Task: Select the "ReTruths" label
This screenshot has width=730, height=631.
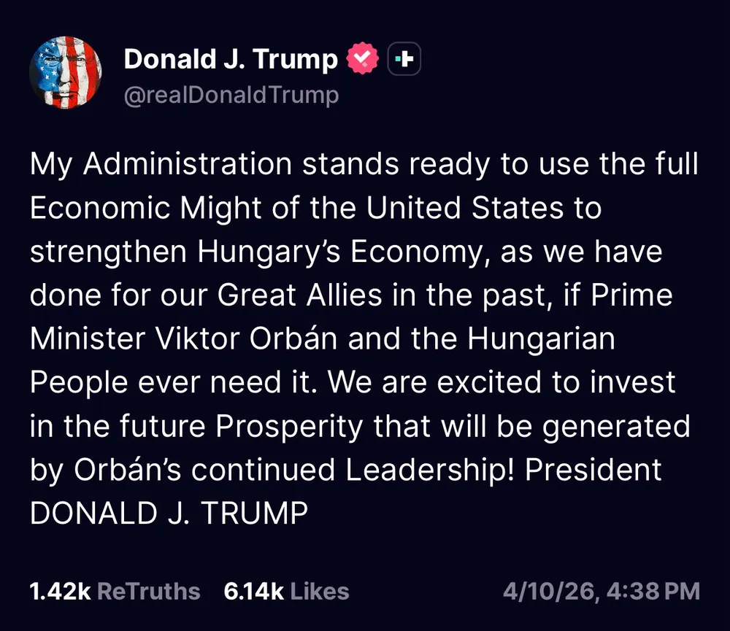Action: (148, 591)
